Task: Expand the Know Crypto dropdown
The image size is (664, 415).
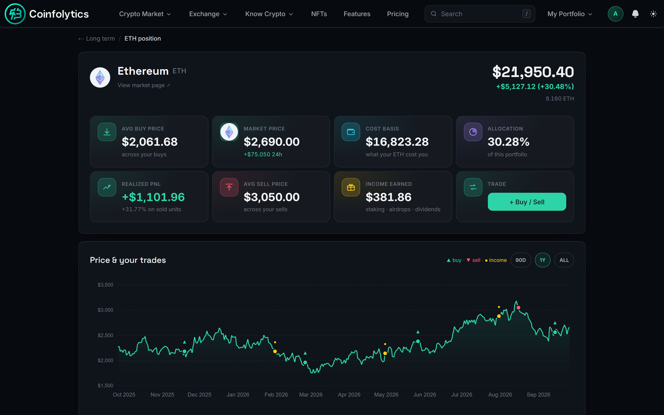Action: point(269,14)
